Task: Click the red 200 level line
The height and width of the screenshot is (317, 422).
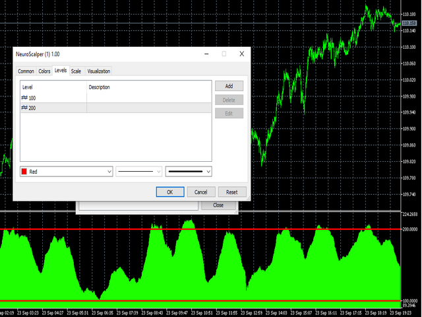Action: click(200, 229)
